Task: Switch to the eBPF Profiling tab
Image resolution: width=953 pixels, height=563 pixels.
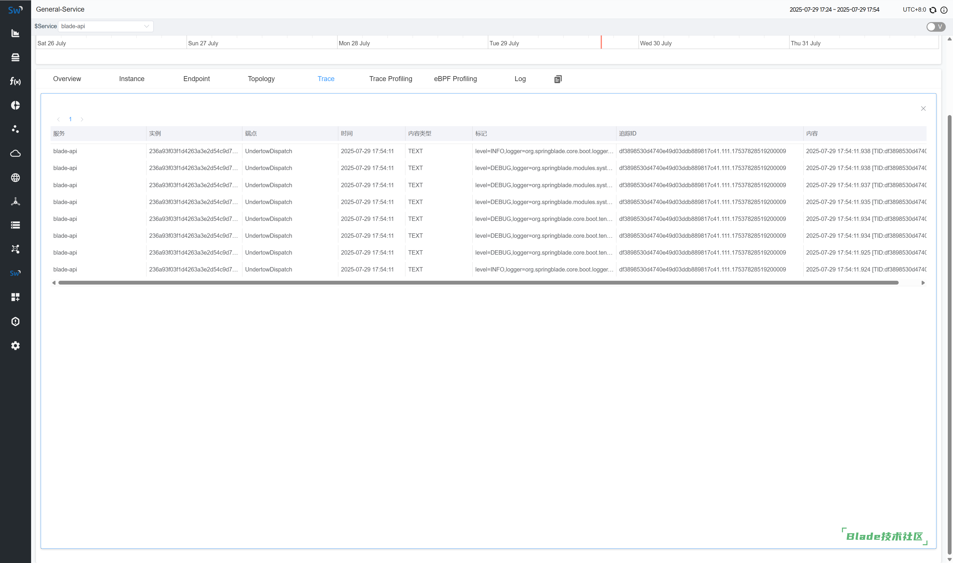Action: (455, 78)
